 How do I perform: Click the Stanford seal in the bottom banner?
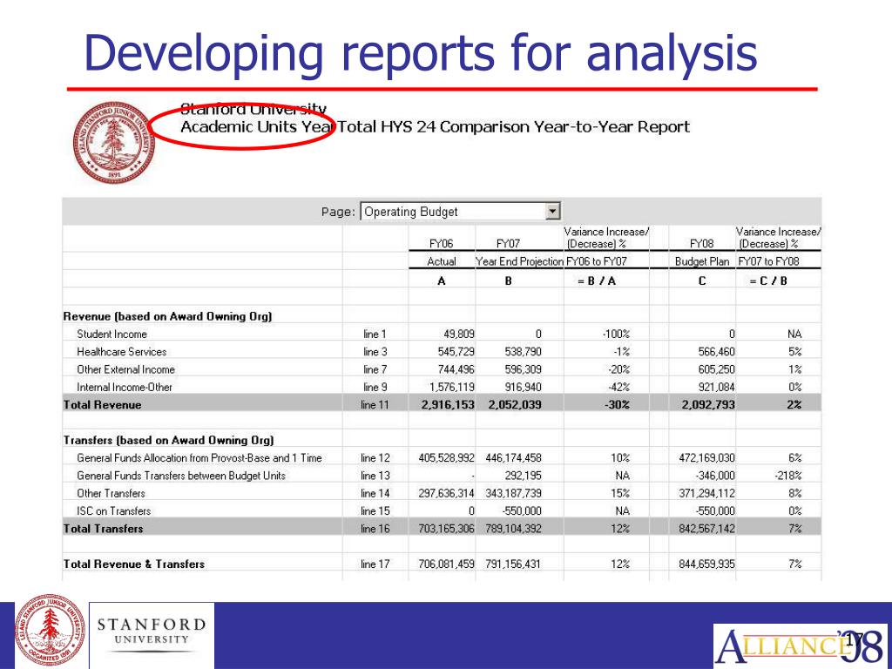(x=51, y=632)
